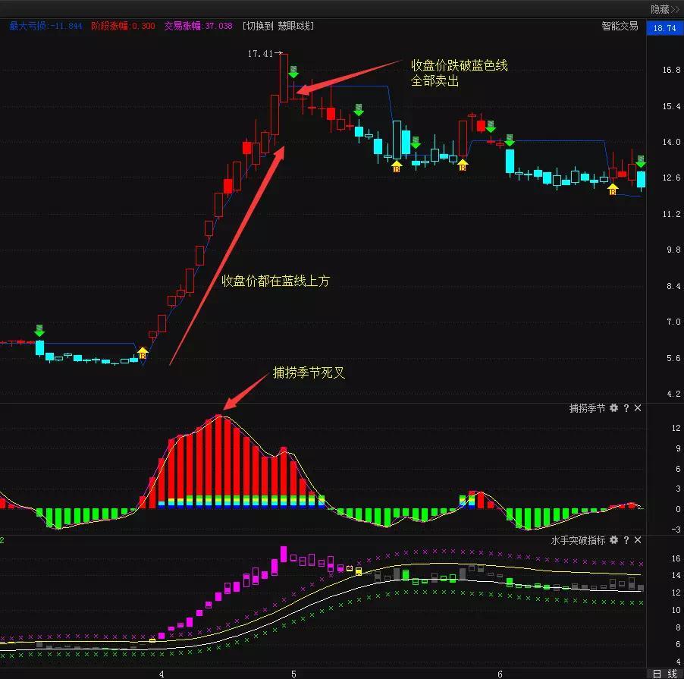This screenshot has width=684, height=679.
Task: Switch to 慧眼K线 via bracketed link
Action: click(x=278, y=27)
